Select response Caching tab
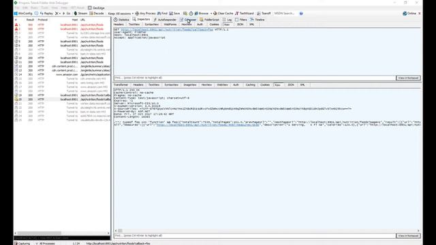The image size is (436, 245). click(250, 84)
